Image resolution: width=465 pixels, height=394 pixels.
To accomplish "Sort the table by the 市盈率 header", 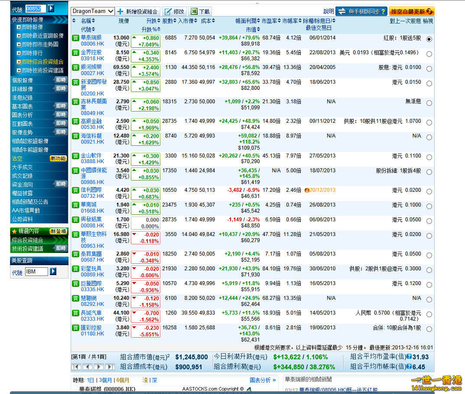I will (x=271, y=21).
